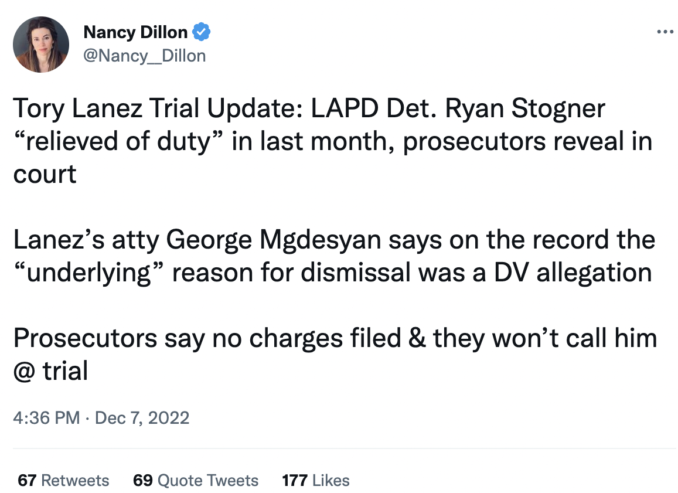View the 67 Retweets list

point(63,480)
